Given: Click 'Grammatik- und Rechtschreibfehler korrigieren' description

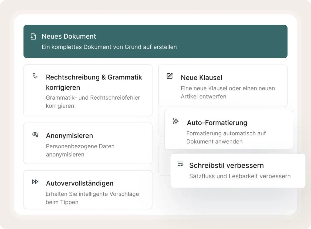Looking at the screenshot, I should pos(93,102).
